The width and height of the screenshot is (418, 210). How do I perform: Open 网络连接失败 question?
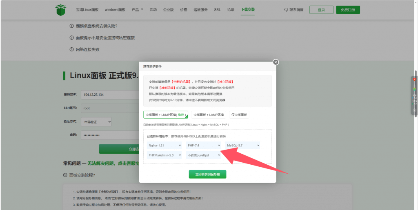88,49
